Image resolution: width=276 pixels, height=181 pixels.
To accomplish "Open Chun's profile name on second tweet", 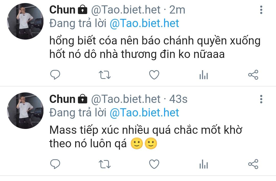I will [62, 99].
